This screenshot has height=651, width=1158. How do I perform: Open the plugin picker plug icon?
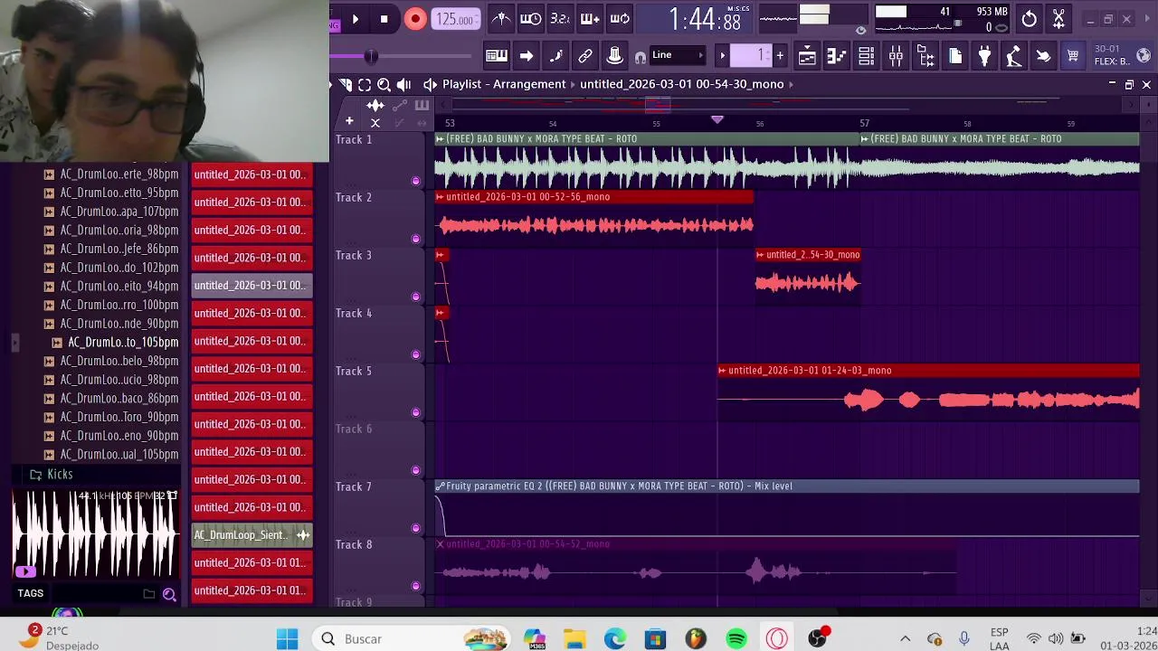[x=984, y=56]
